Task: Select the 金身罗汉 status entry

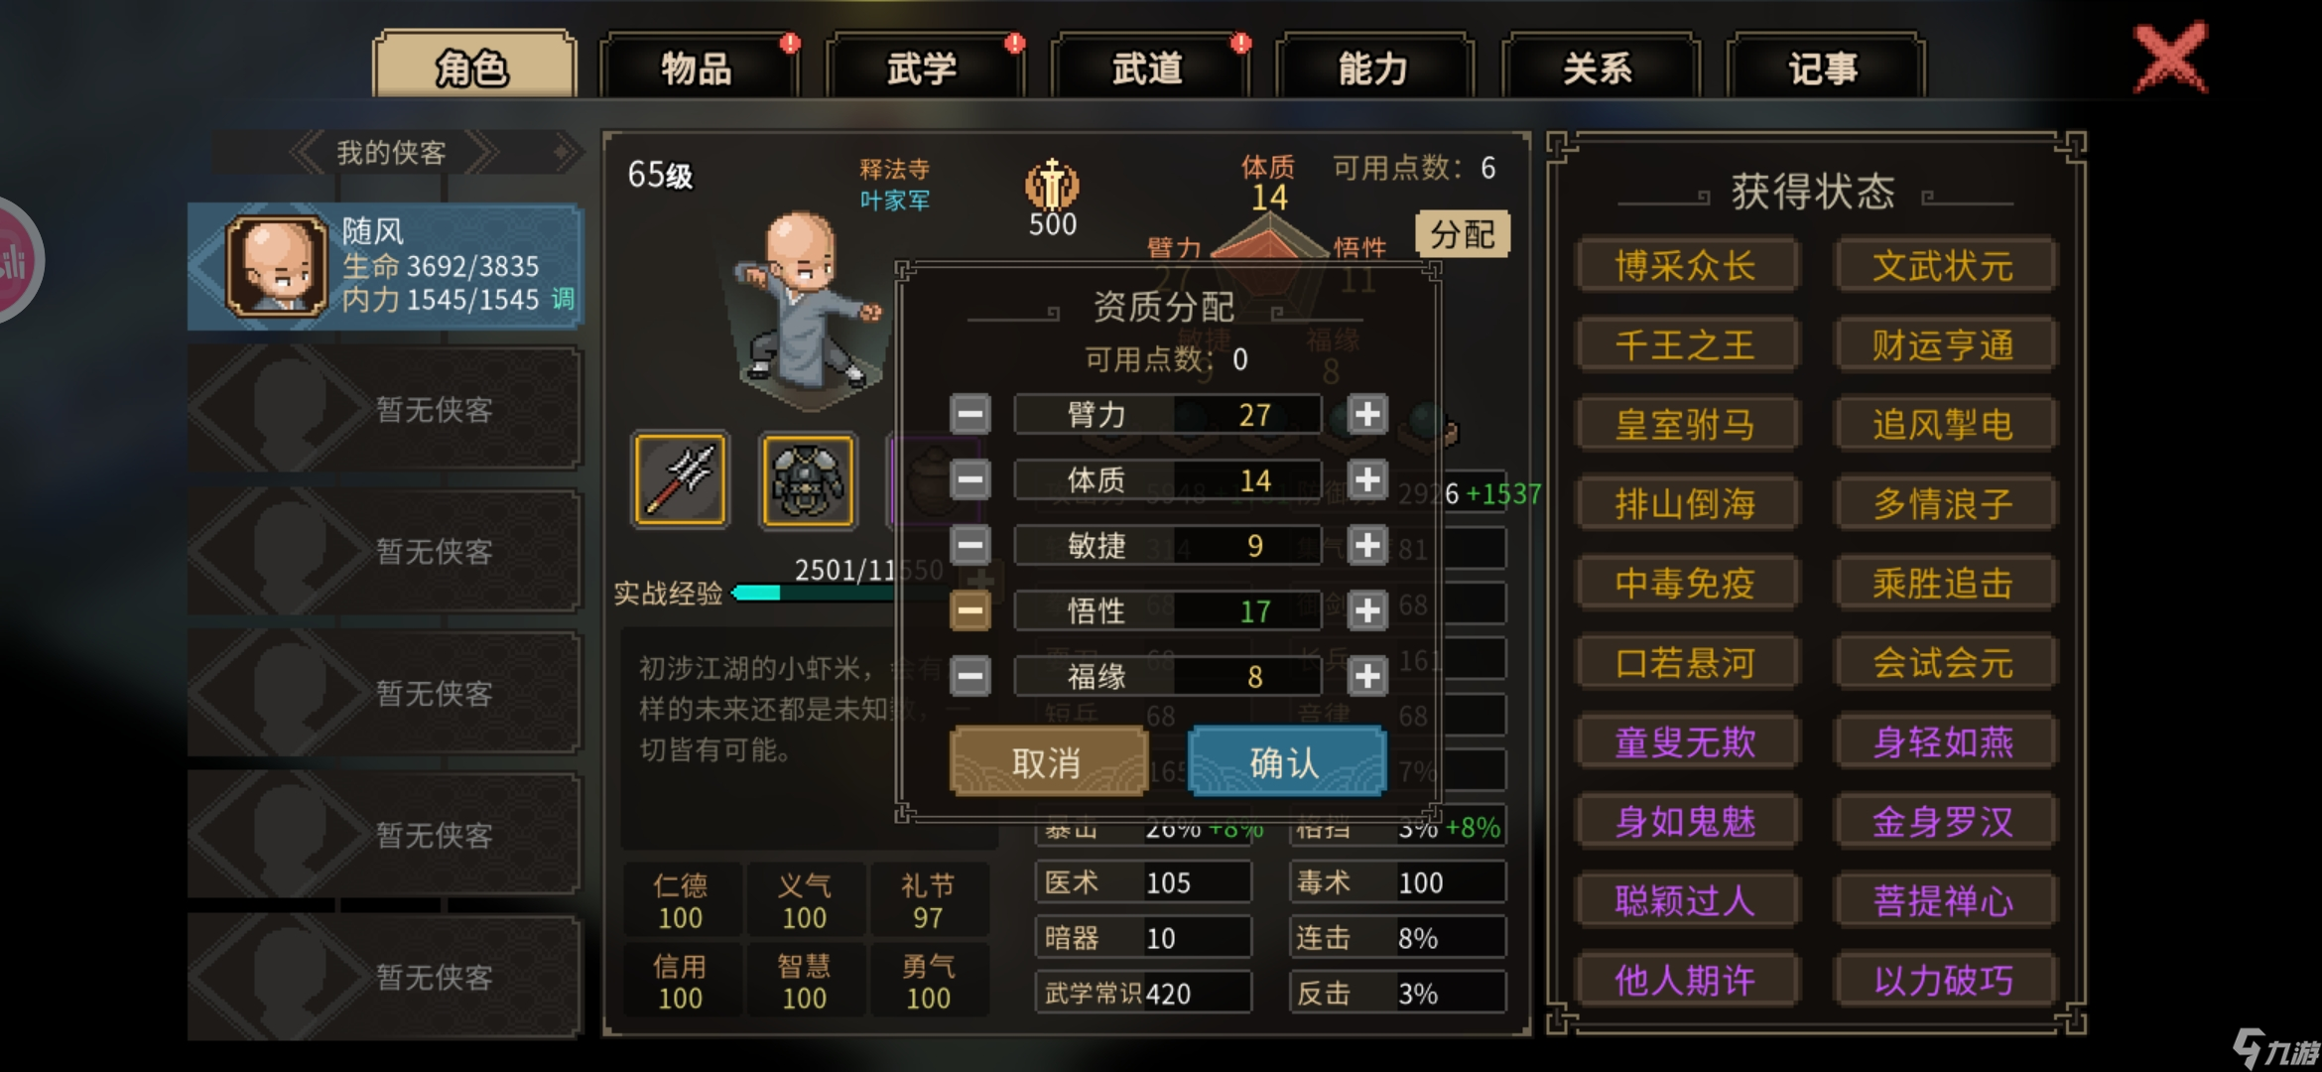Action: pyautogui.click(x=1943, y=821)
